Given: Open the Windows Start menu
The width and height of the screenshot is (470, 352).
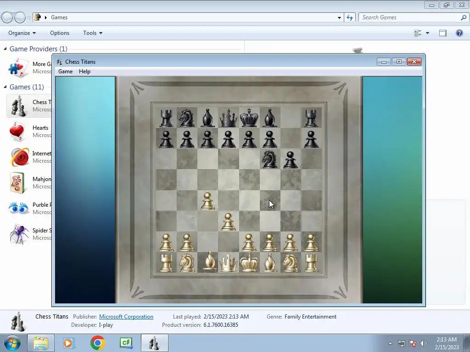Looking at the screenshot, I should click(12, 343).
